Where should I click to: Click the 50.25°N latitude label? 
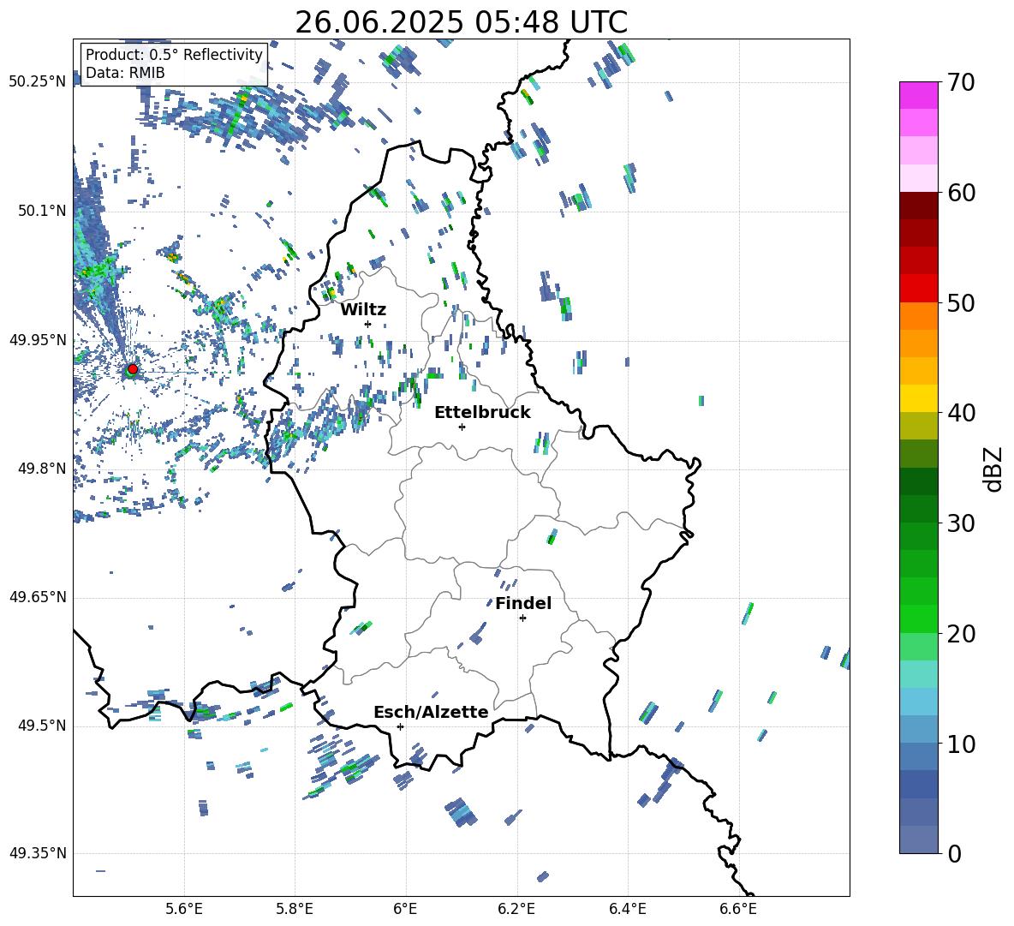pos(38,82)
